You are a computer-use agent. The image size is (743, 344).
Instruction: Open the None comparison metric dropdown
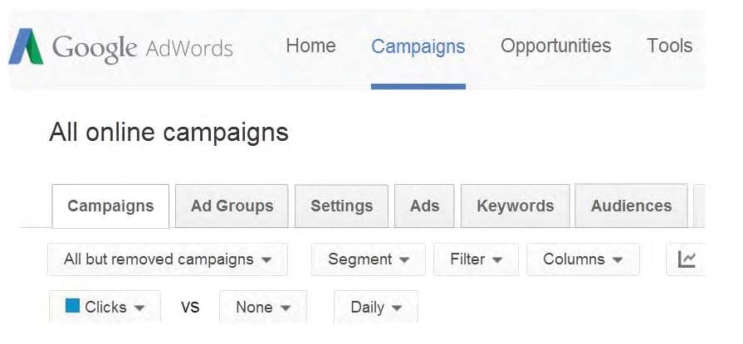point(263,307)
